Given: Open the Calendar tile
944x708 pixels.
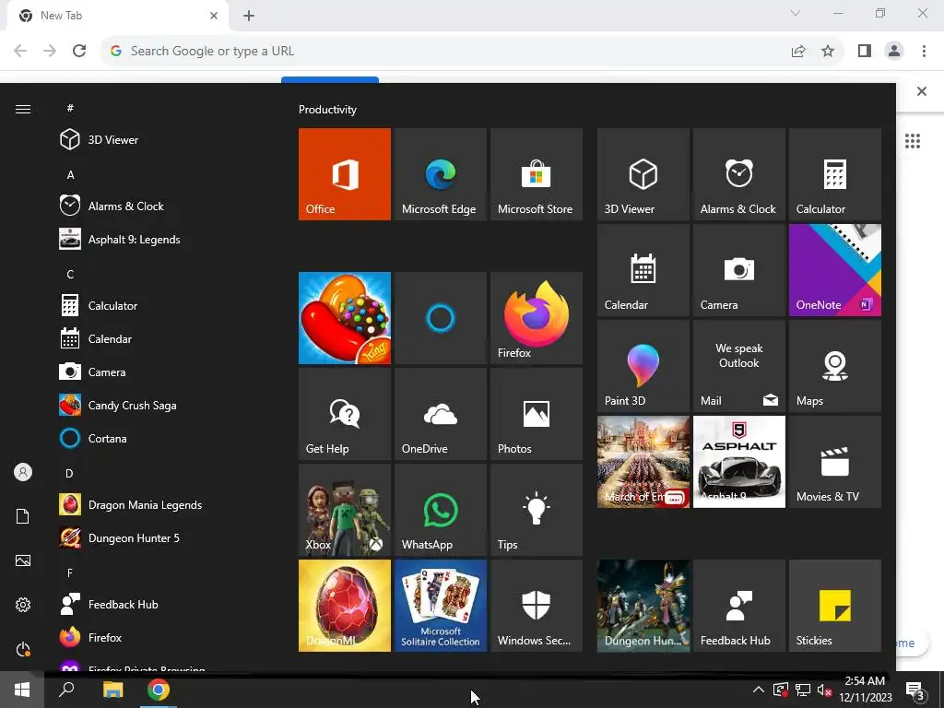Looking at the screenshot, I should click(643, 270).
